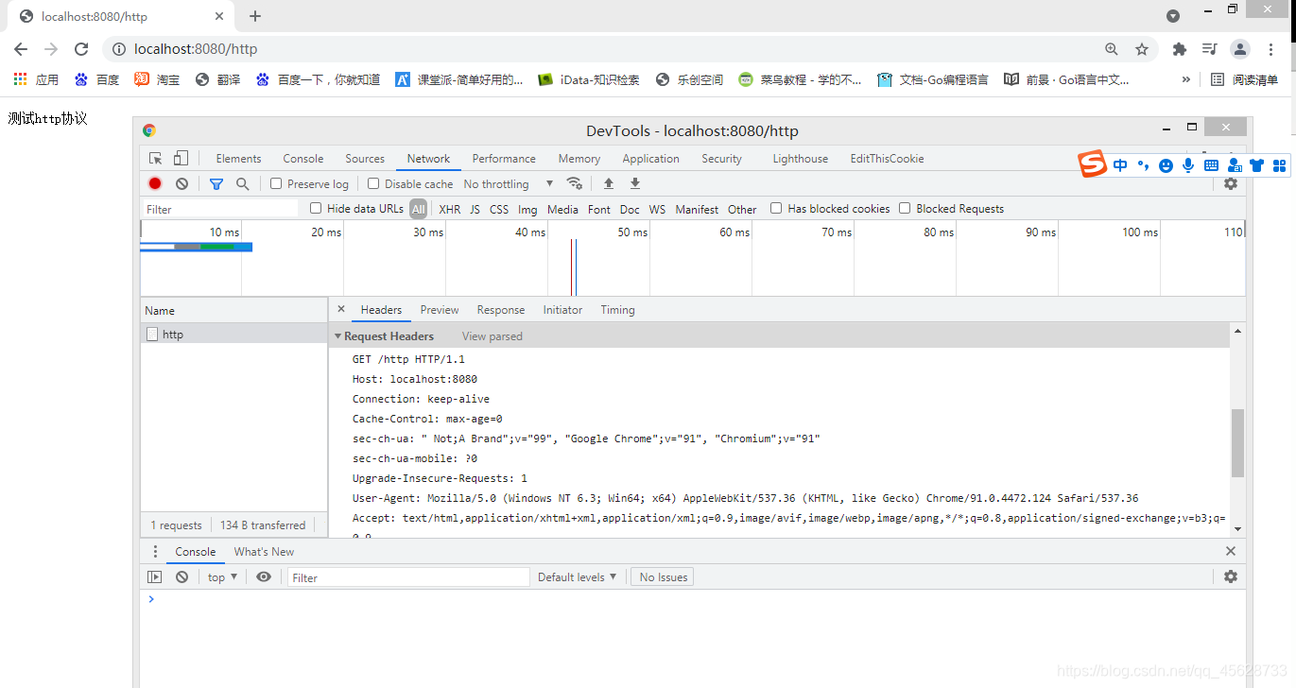This screenshot has height=688, width=1296.
Task: Click the browser back arrow
Action: (21, 49)
